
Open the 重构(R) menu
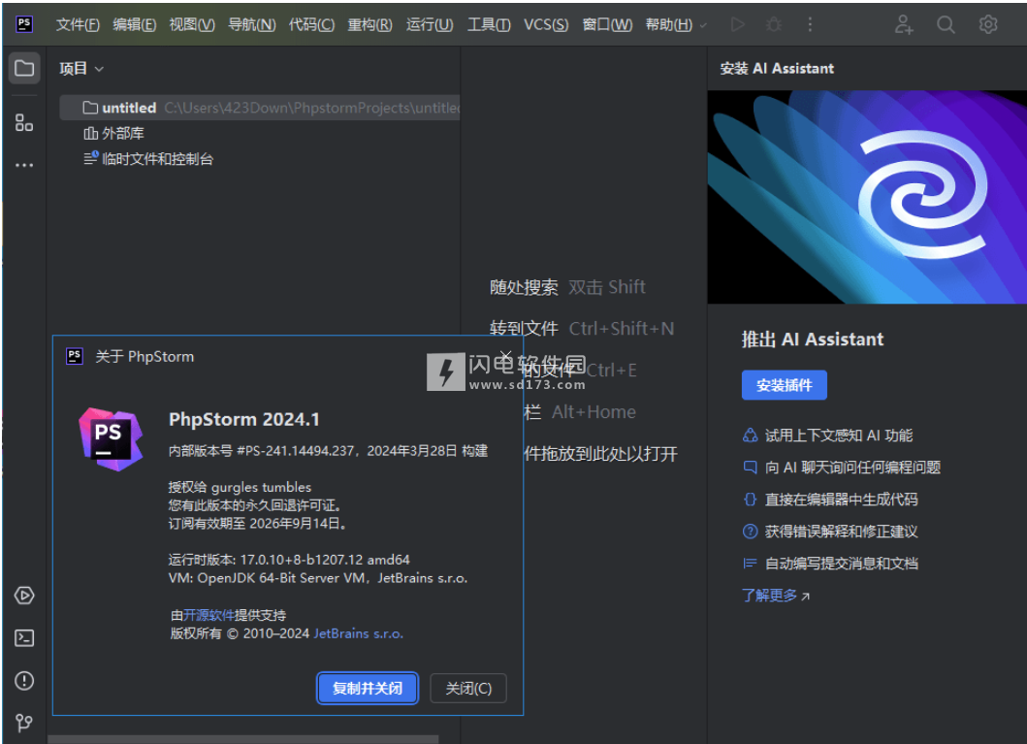click(x=370, y=24)
